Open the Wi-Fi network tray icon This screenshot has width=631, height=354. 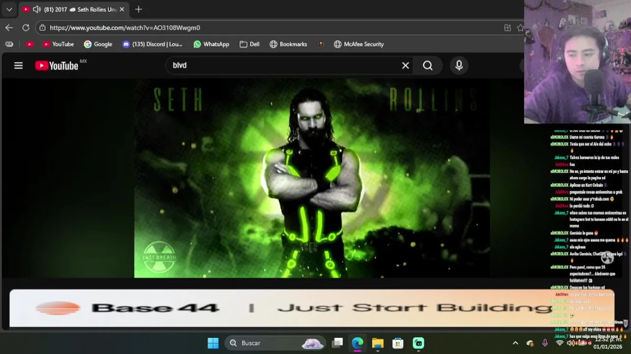(x=559, y=343)
